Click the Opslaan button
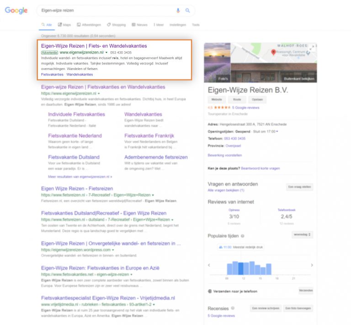 pyautogui.click(x=257, y=100)
